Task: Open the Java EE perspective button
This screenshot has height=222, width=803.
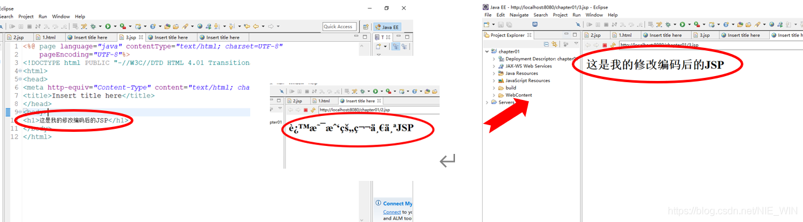Action: (387, 27)
